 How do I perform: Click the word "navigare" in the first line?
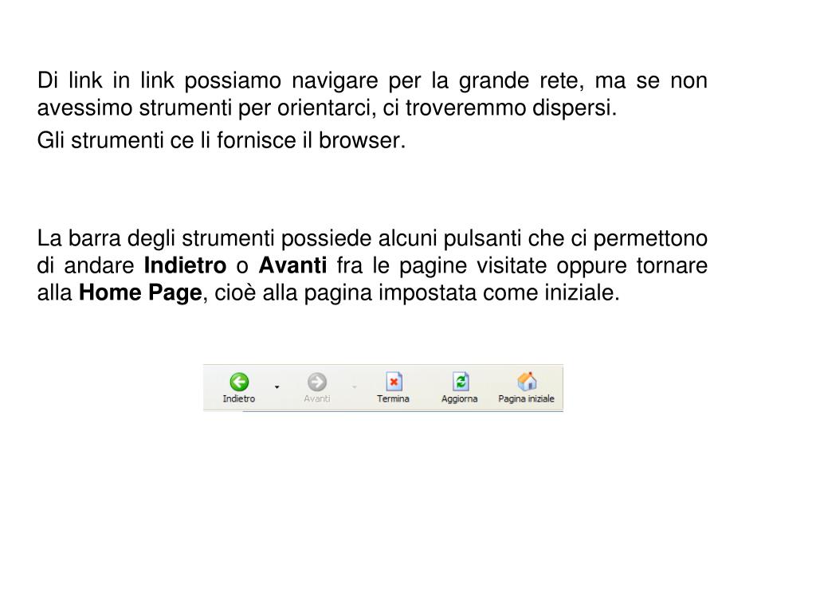point(335,81)
